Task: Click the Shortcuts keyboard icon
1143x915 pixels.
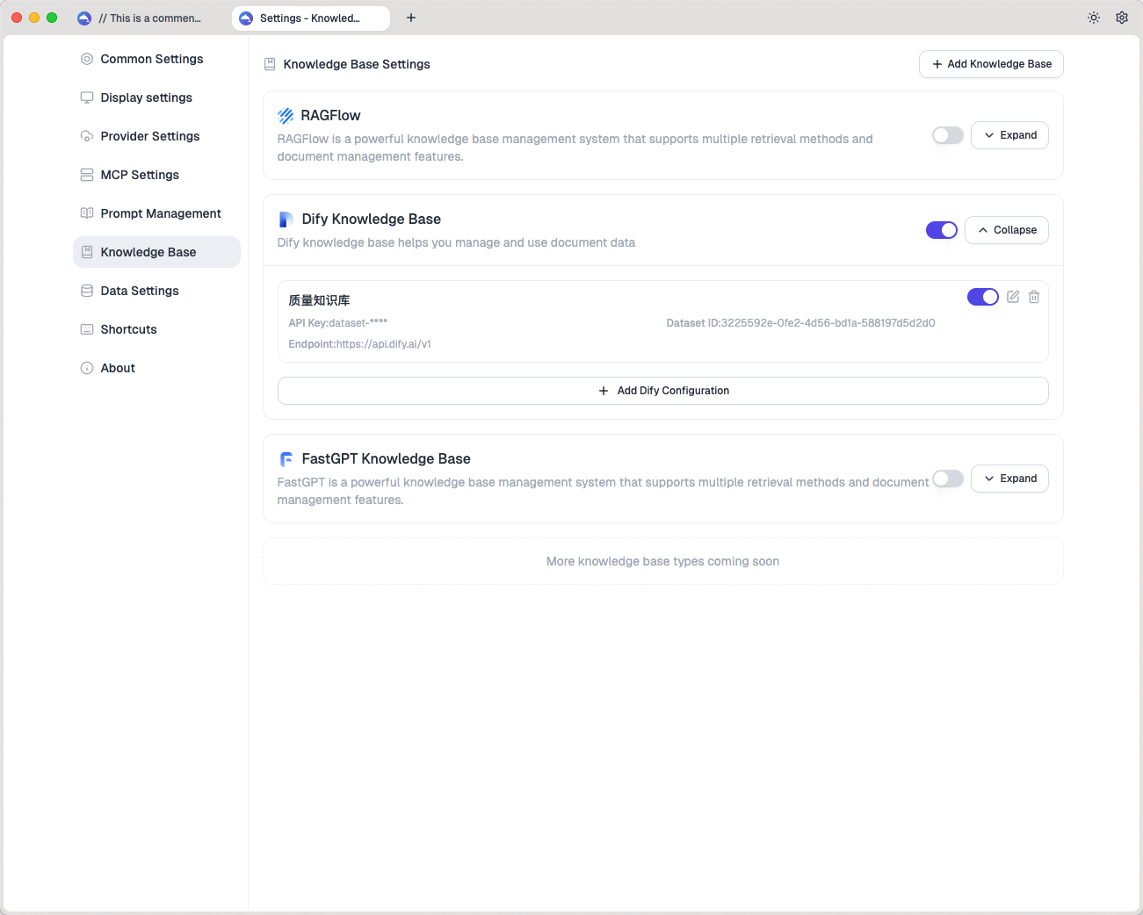Action: click(87, 329)
